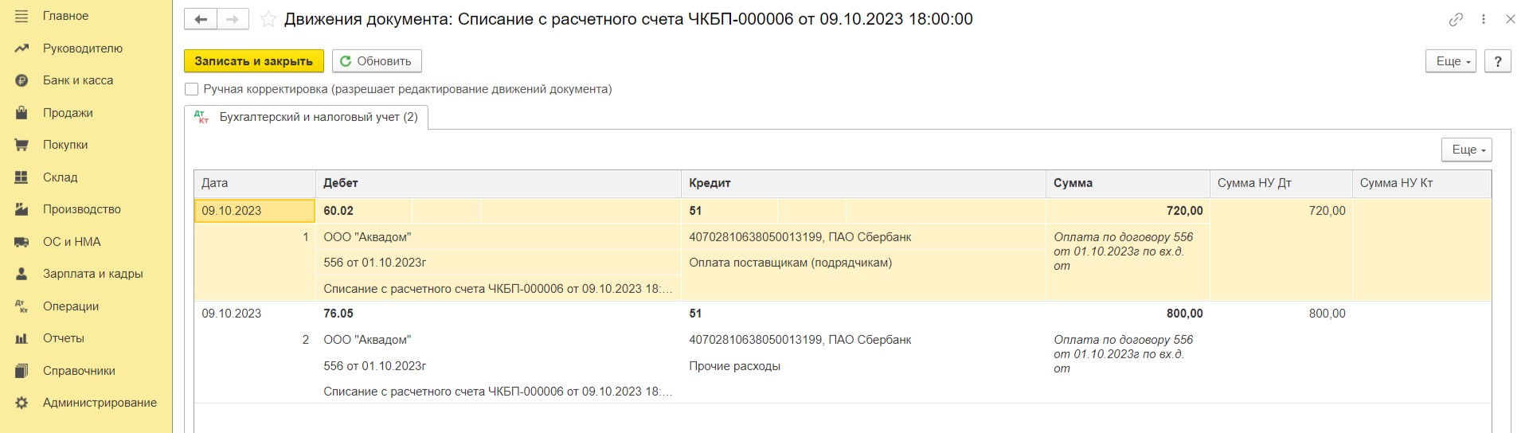This screenshot has height=433, width=1529.
Task: Open the hamburger menu icon next to Главное
Action: tap(22, 16)
